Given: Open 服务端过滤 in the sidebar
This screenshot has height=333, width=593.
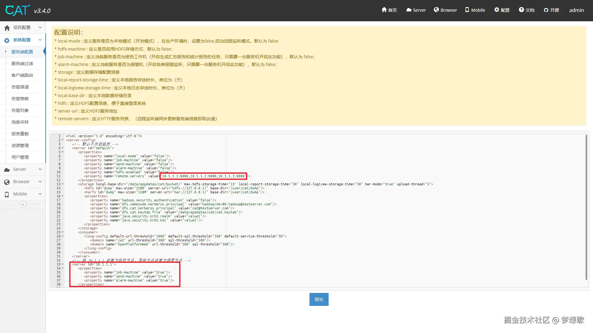Looking at the screenshot, I should [x=22, y=64].
